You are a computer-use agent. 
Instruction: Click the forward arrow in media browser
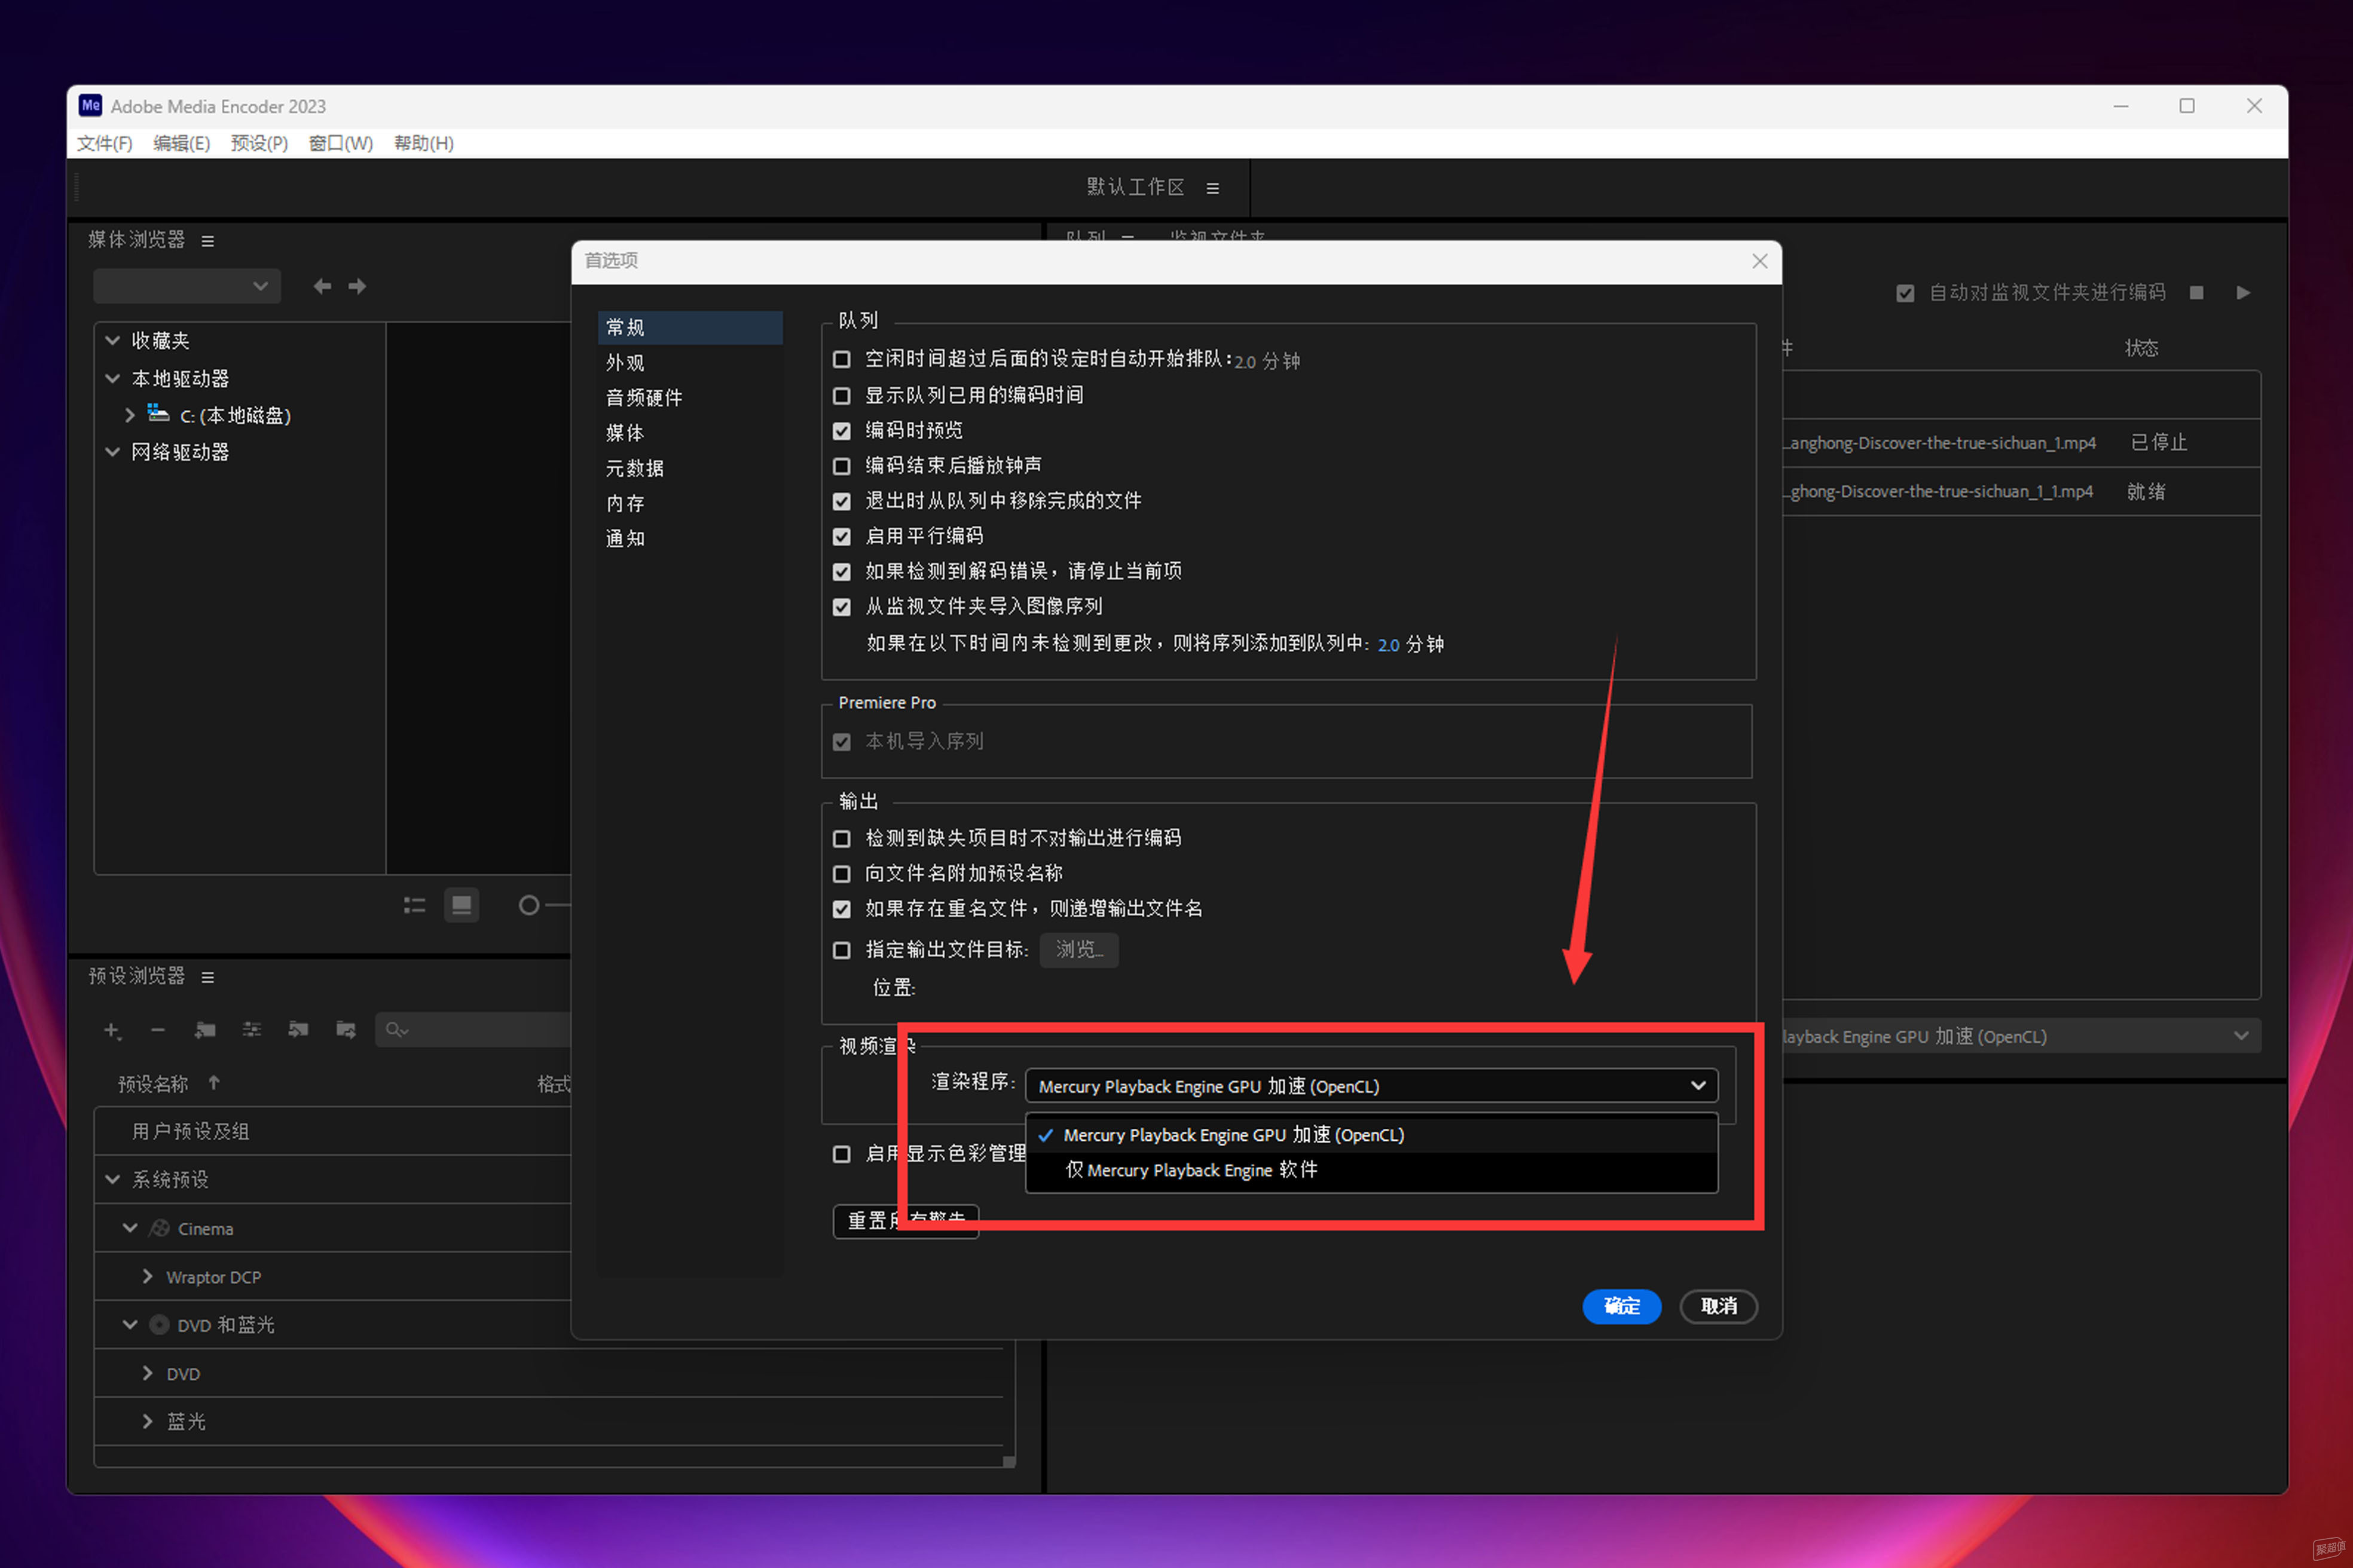point(357,287)
